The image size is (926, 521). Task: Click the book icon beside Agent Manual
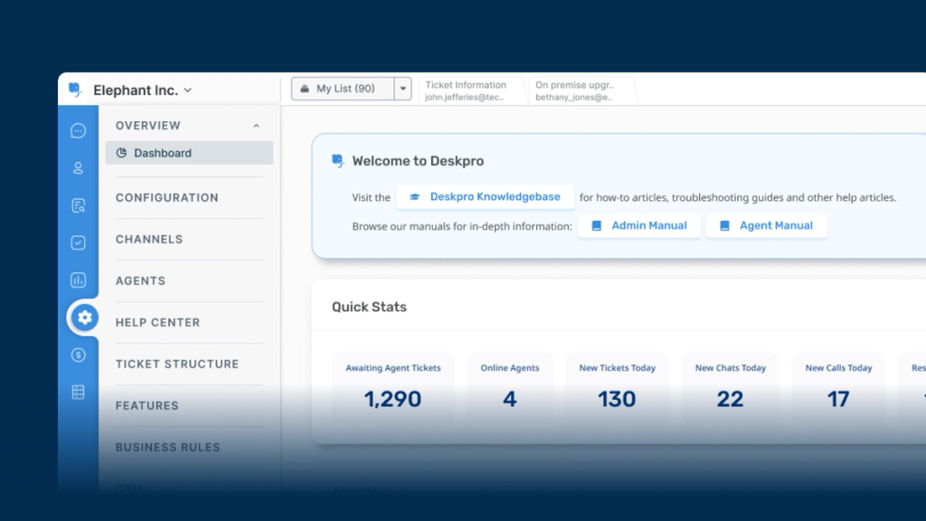point(724,225)
